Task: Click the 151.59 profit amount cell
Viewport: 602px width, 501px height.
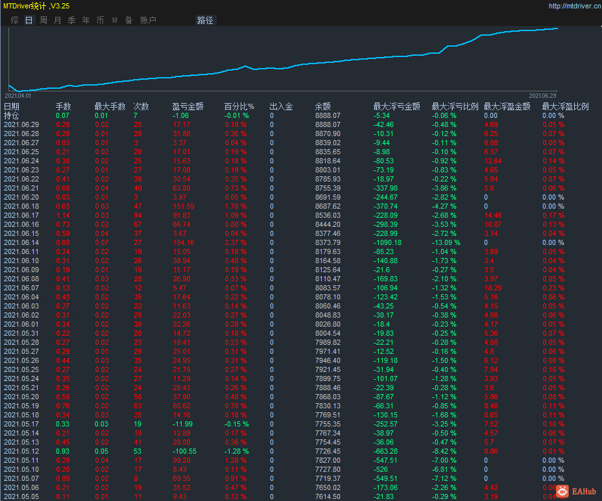Action: click(x=184, y=206)
